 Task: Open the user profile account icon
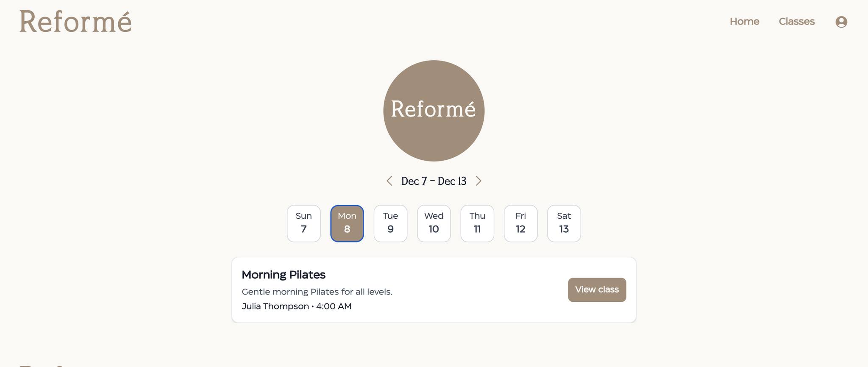841,22
